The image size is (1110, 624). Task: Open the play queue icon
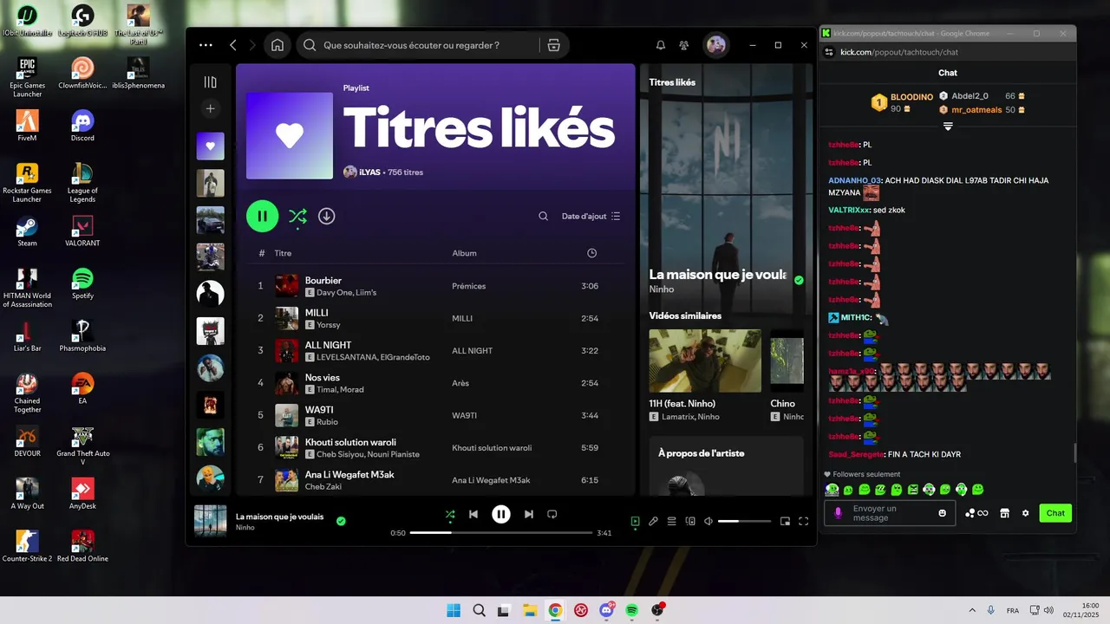pyautogui.click(x=671, y=521)
